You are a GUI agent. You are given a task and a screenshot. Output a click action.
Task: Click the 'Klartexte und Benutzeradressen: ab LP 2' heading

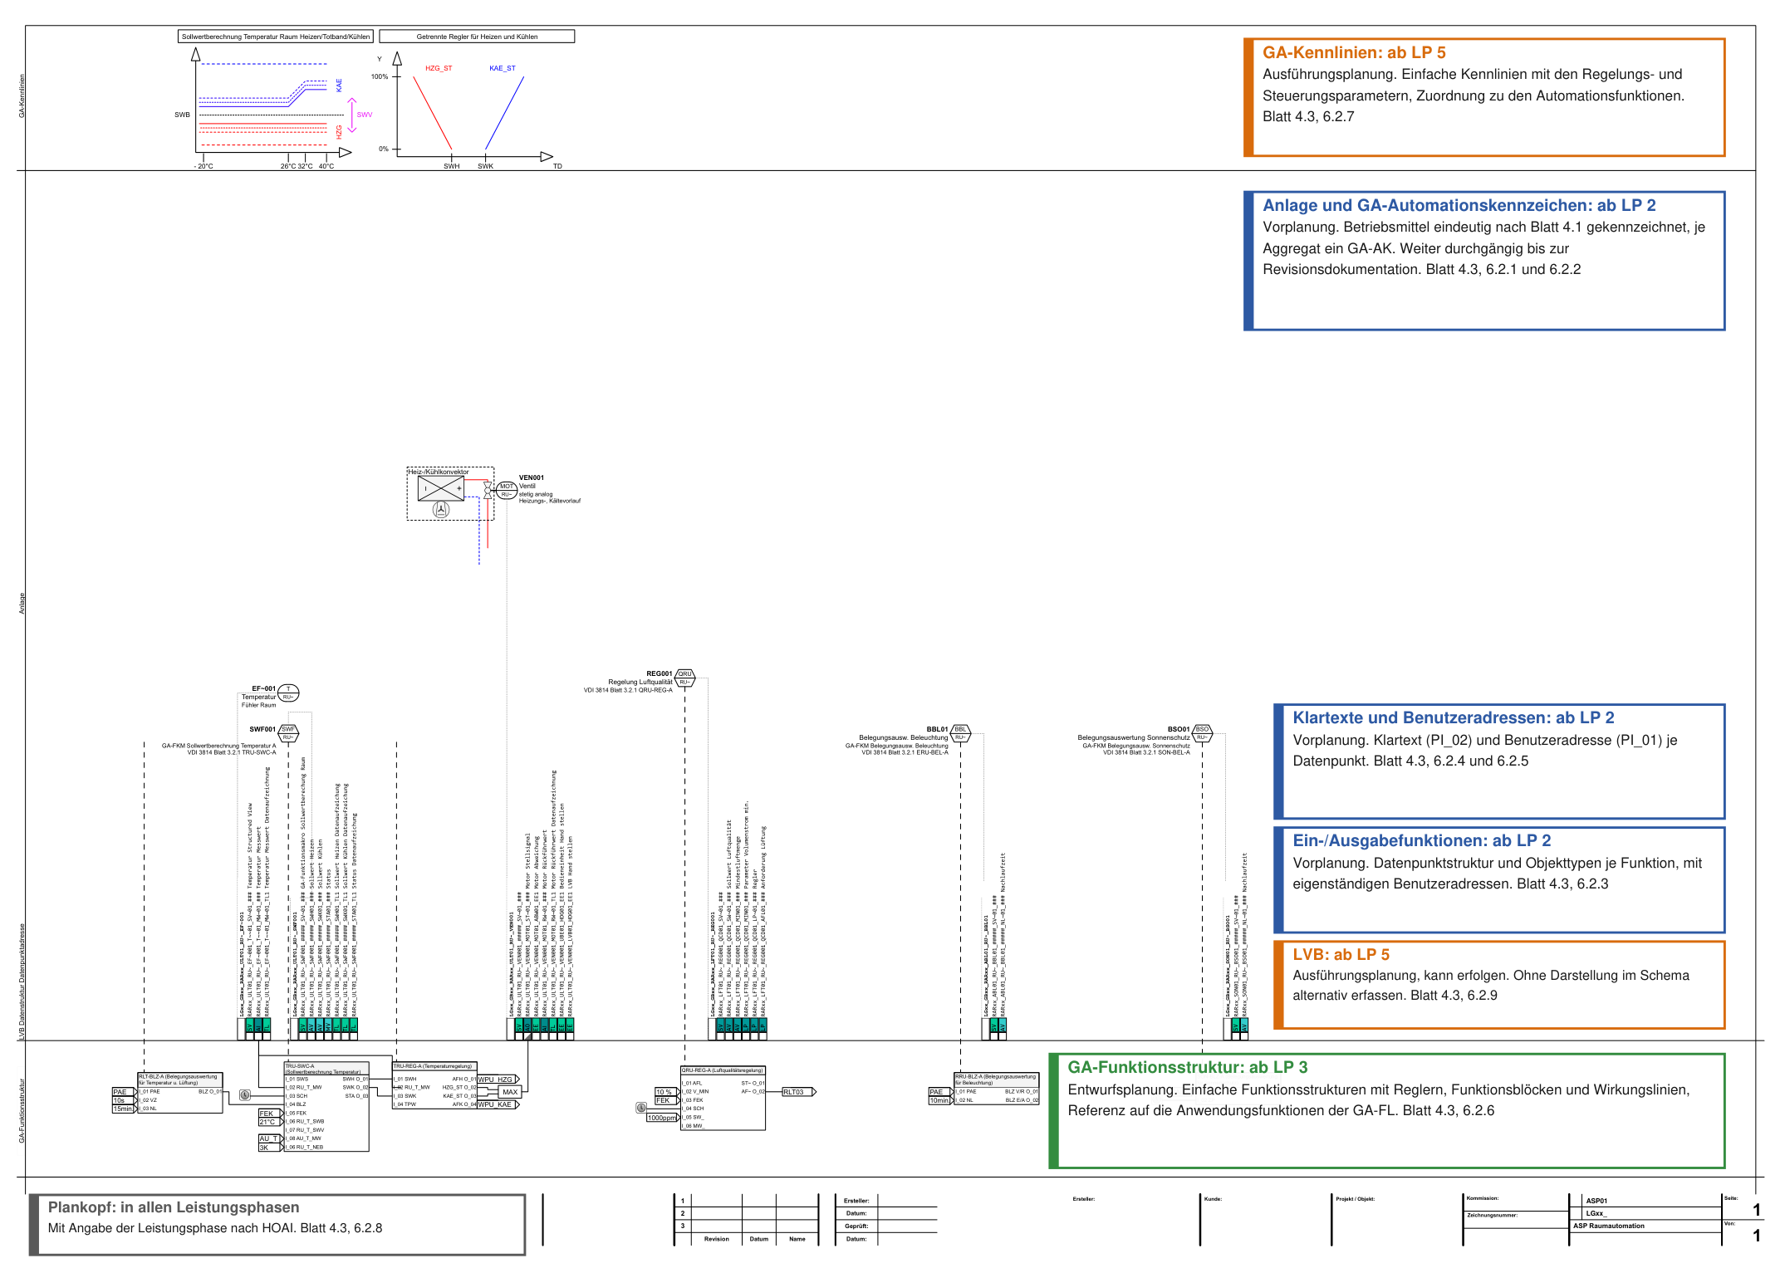tap(1454, 717)
